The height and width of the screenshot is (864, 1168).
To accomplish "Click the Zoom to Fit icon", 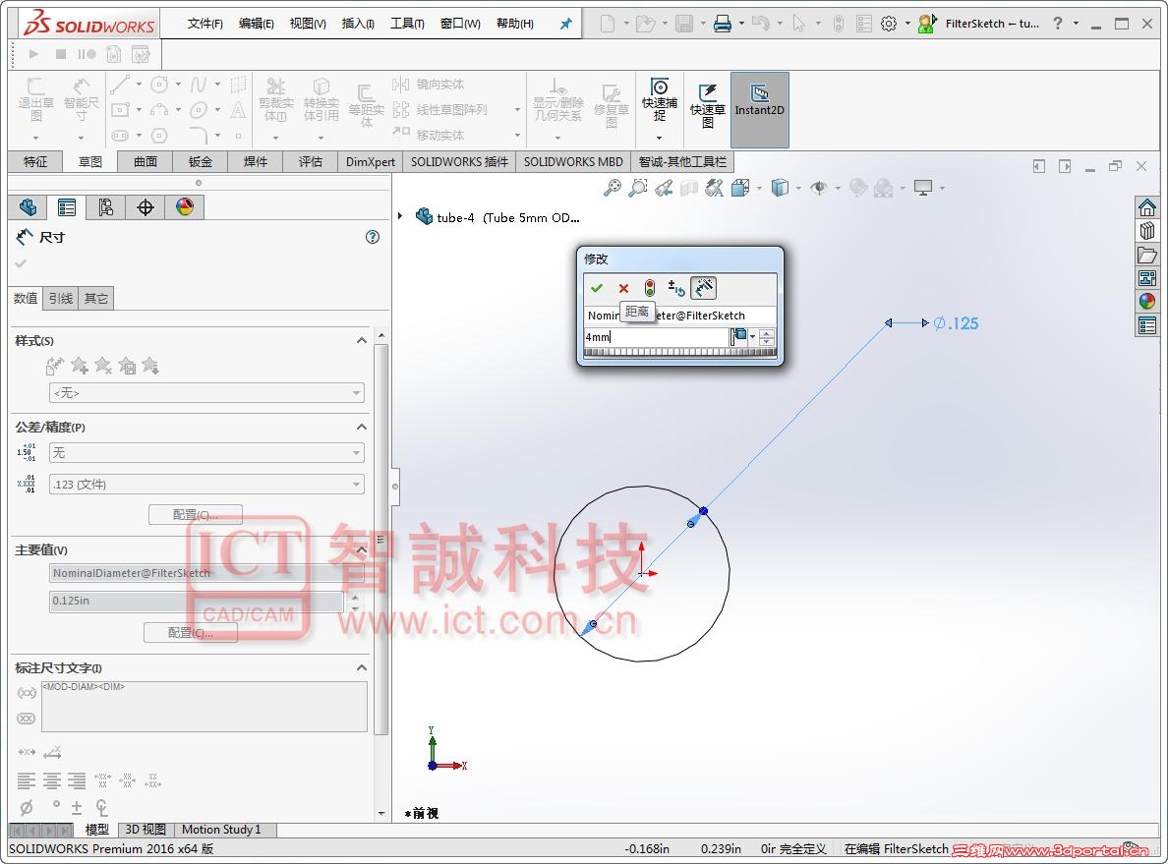I will [x=613, y=189].
